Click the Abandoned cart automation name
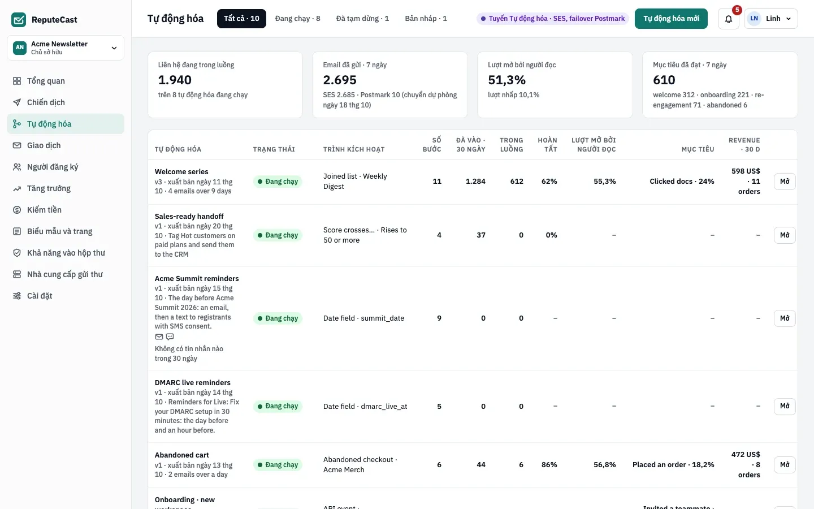The height and width of the screenshot is (509, 814). (182, 455)
